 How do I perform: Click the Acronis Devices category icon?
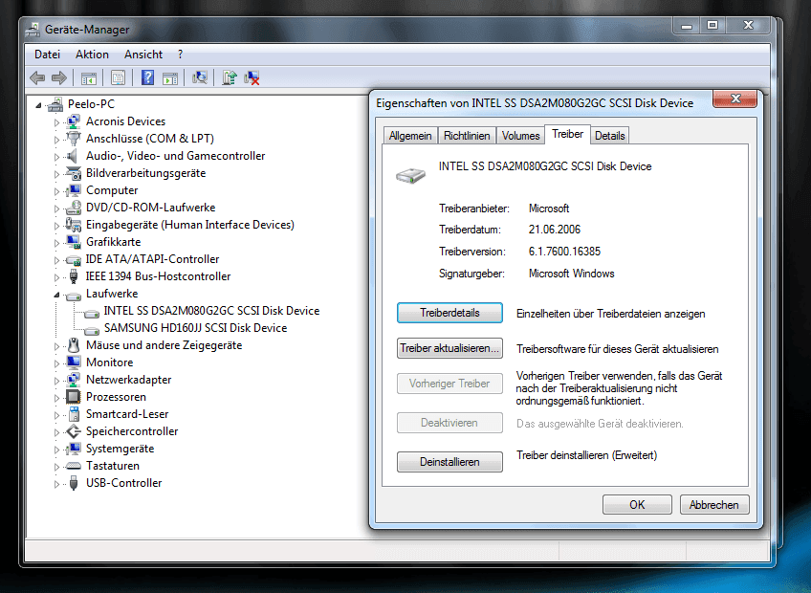pyautogui.click(x=74, y=121)
